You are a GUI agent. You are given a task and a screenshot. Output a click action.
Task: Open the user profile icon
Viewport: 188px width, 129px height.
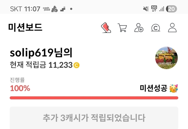(x=172, y=28)
